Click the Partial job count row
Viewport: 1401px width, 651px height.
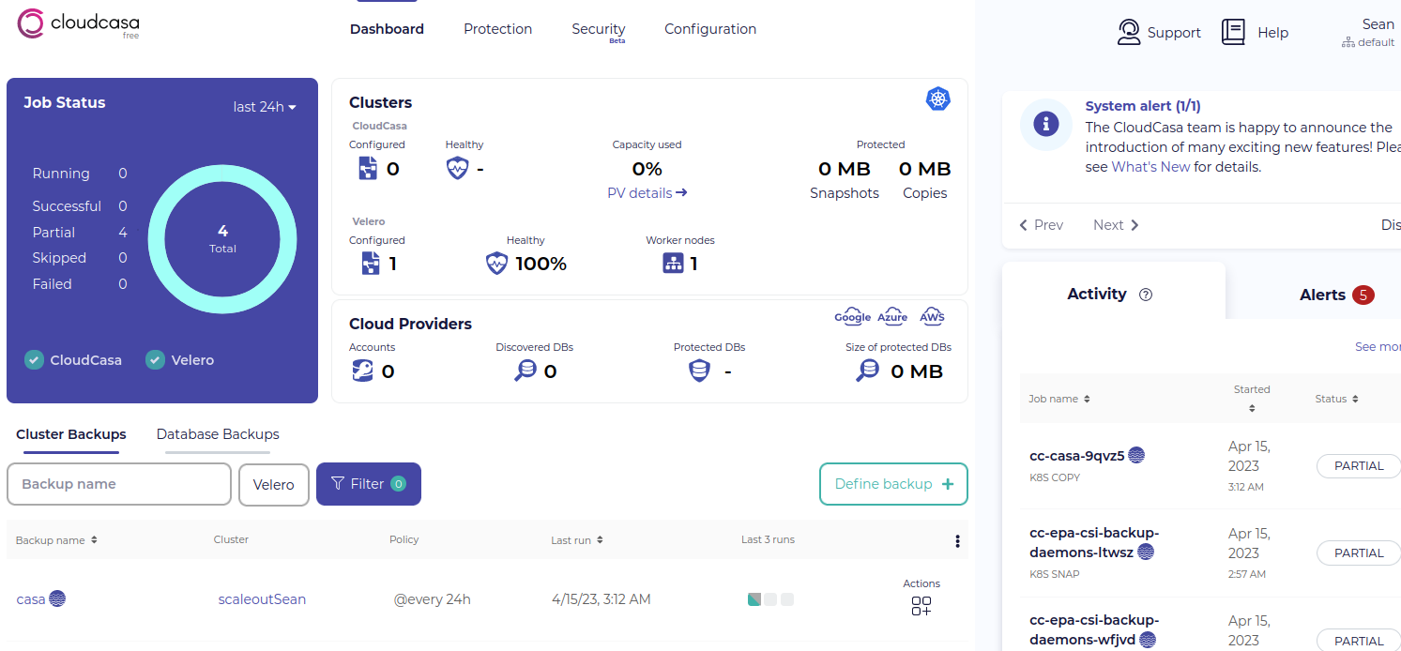tap(80, 233)
